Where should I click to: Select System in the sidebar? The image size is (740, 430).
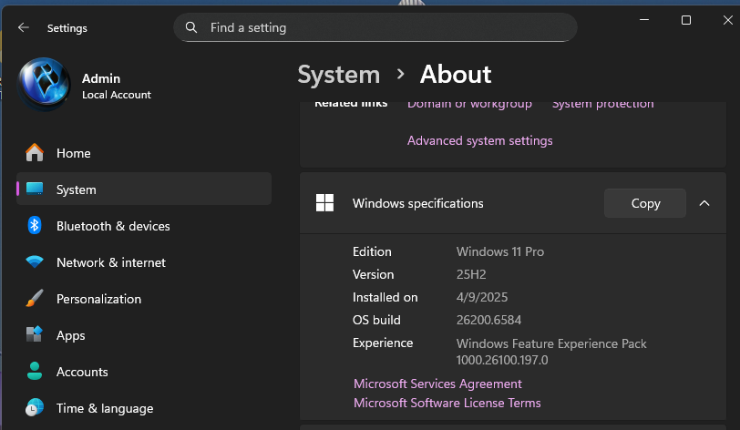(144, 189)
